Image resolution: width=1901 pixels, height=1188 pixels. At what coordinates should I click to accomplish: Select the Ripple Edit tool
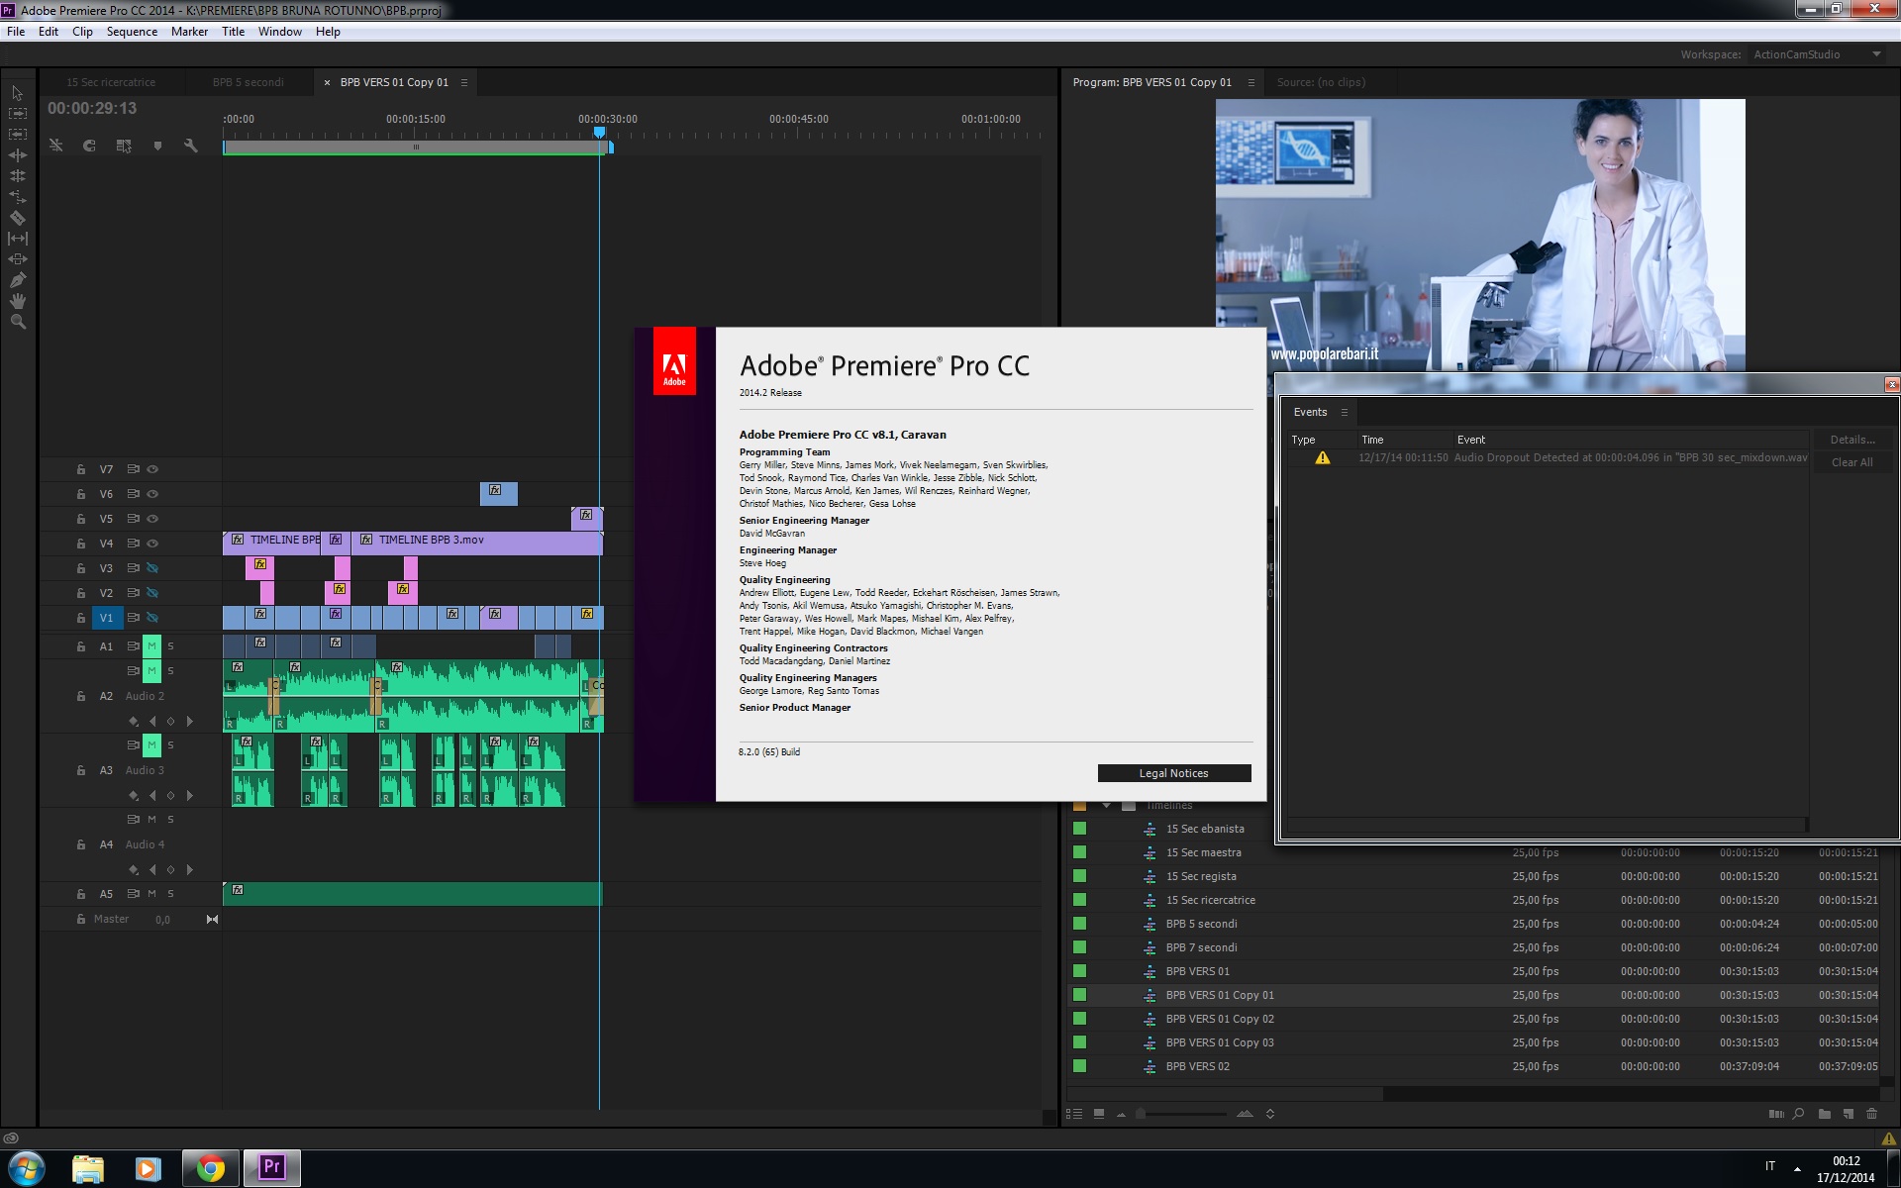(x=17, y=154)
